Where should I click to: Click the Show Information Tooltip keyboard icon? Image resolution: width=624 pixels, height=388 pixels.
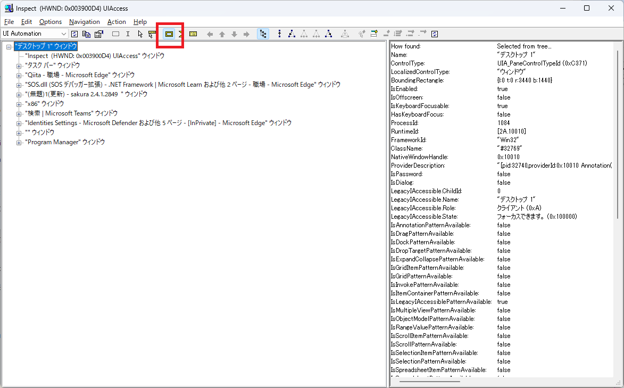tap(193, 34)
